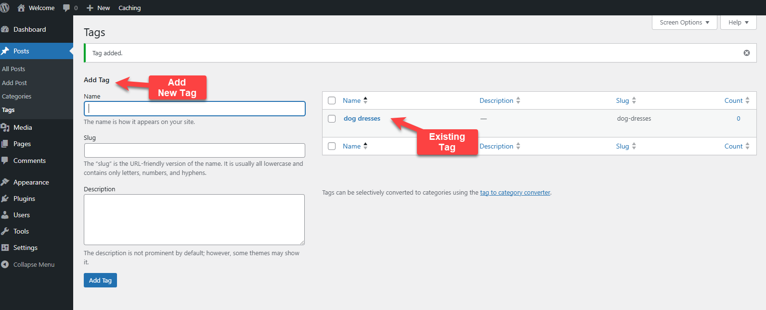Viewport: 766px width, 310px height.
Task: Open Media library from sidebar icon
Action: point(5,127)
